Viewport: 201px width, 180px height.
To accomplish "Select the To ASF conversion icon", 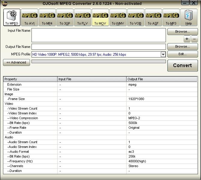I will [153, 17].
